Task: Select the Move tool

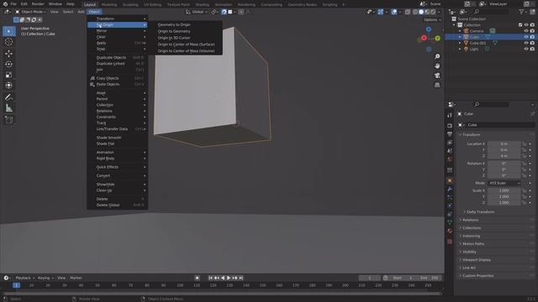Action: 9,54
